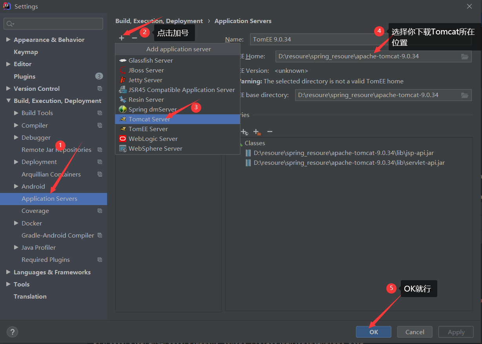
Task: Click the add library plus icon
Action: pos(257,132)
